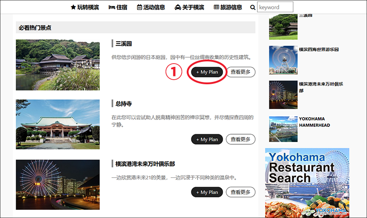Click the star icon beside 玩转横滨
Image resolution: width=367 pixels, height=218 pixels.
(73, 7)
